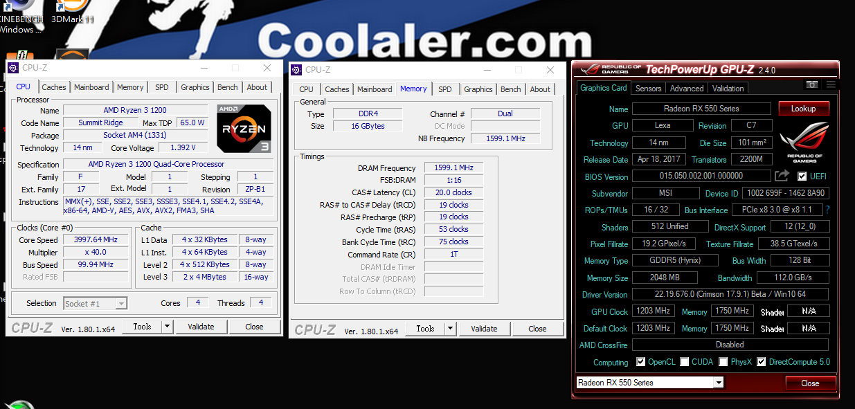Open the CINEBENCH desktop shortcut

[21, 15]
